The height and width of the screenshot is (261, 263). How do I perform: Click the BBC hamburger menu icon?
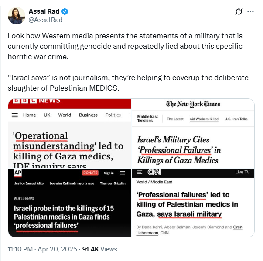[15, 115]
